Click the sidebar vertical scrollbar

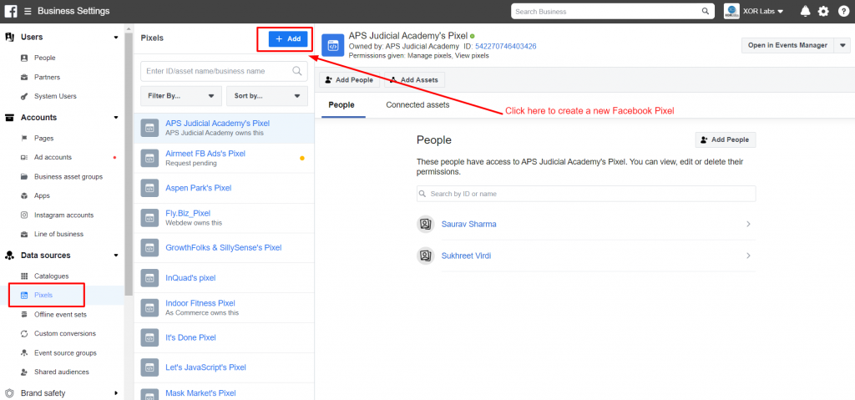coord(128,164)
